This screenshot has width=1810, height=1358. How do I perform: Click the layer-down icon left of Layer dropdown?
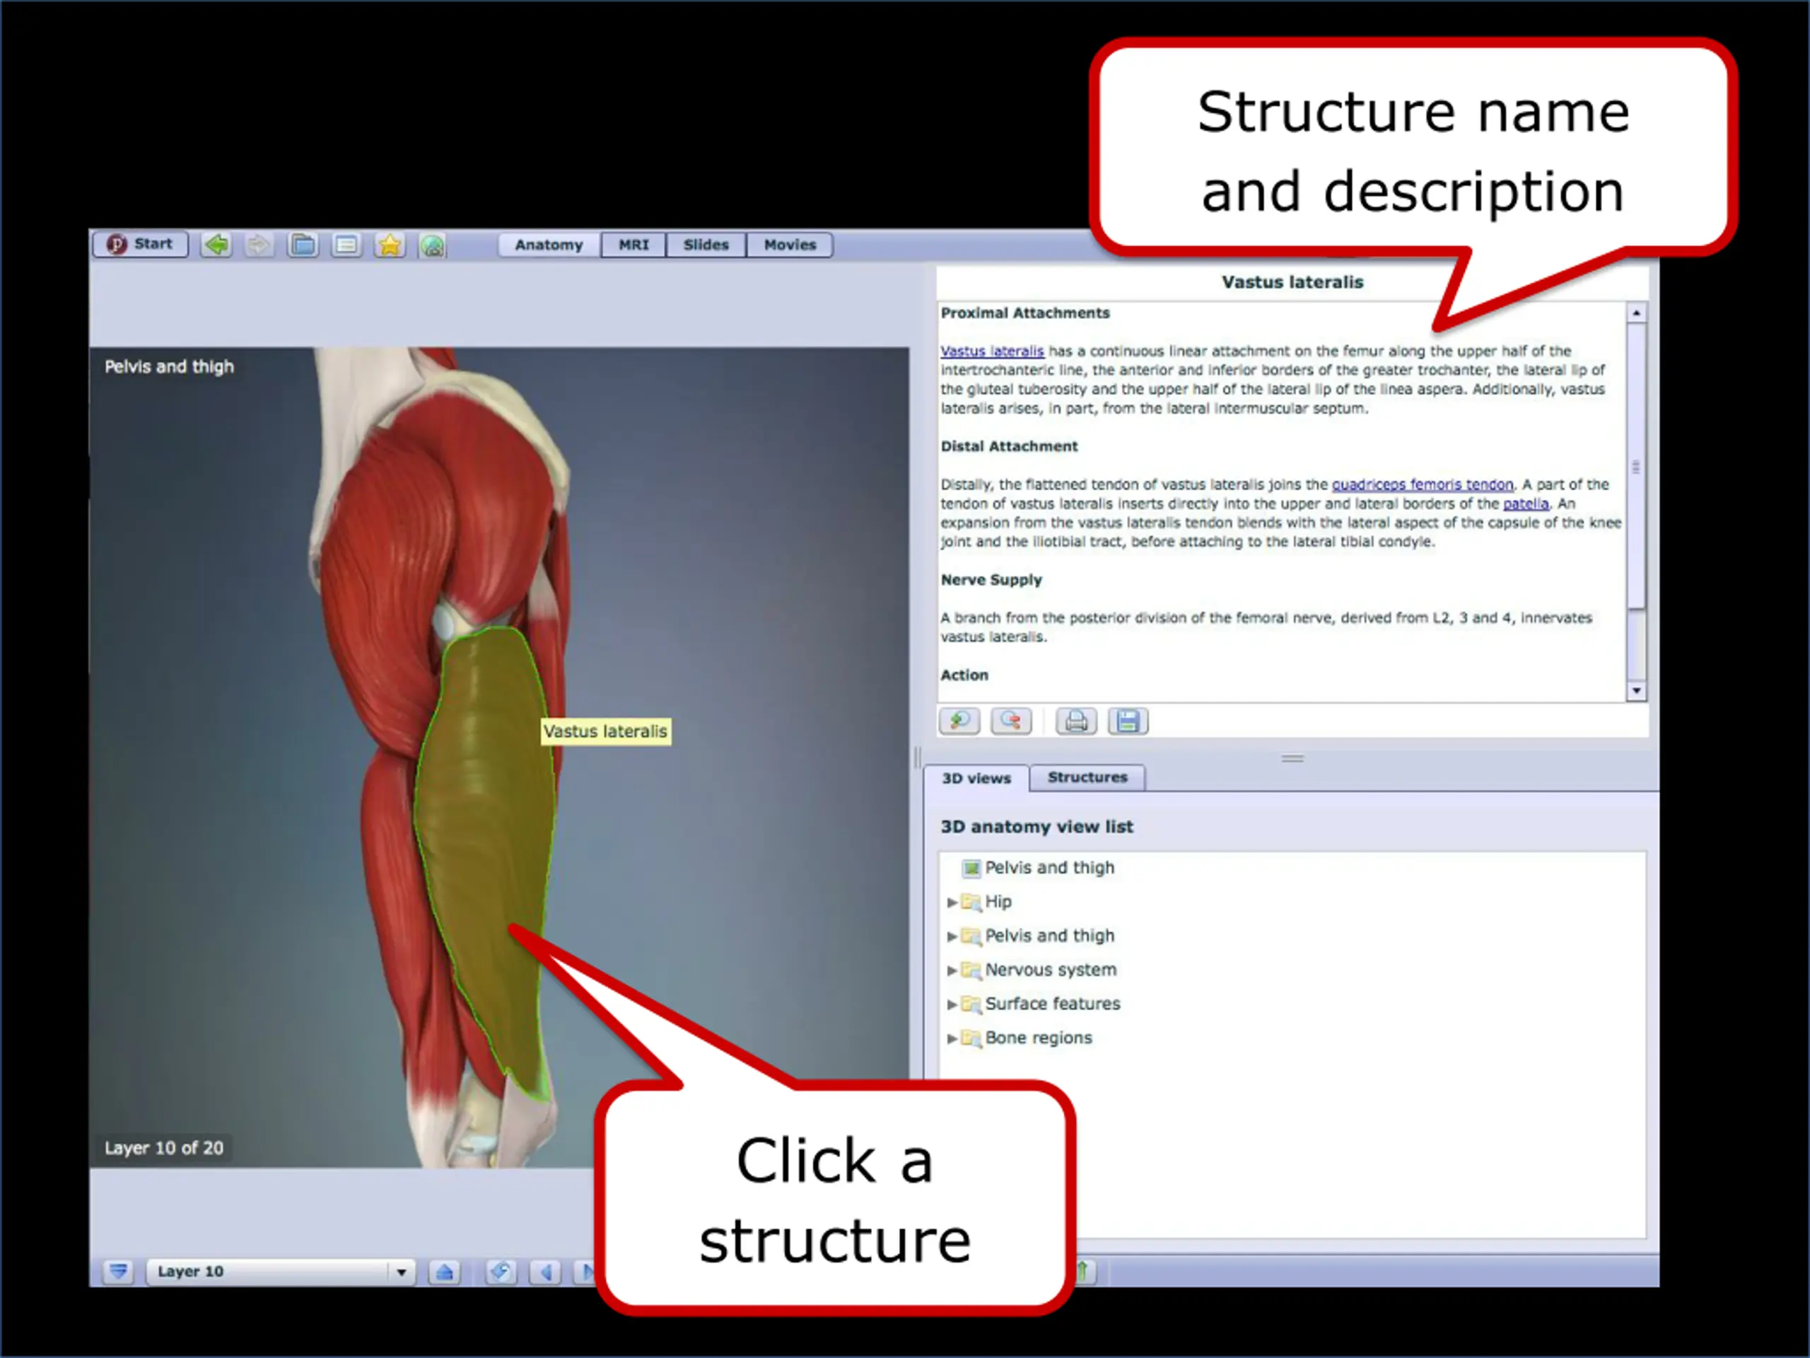[118, 1271]
